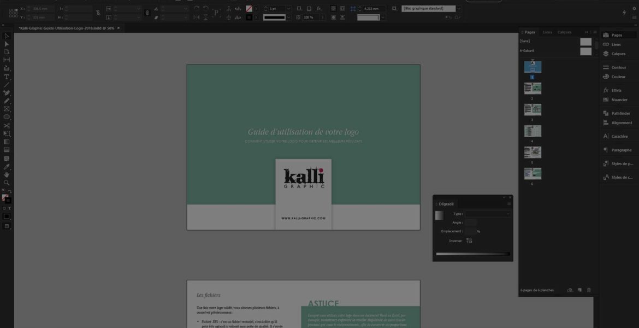This screenshot has width=639, height=328.
Task: Open the gradient Type dropdown
Action: click(488, 214)
